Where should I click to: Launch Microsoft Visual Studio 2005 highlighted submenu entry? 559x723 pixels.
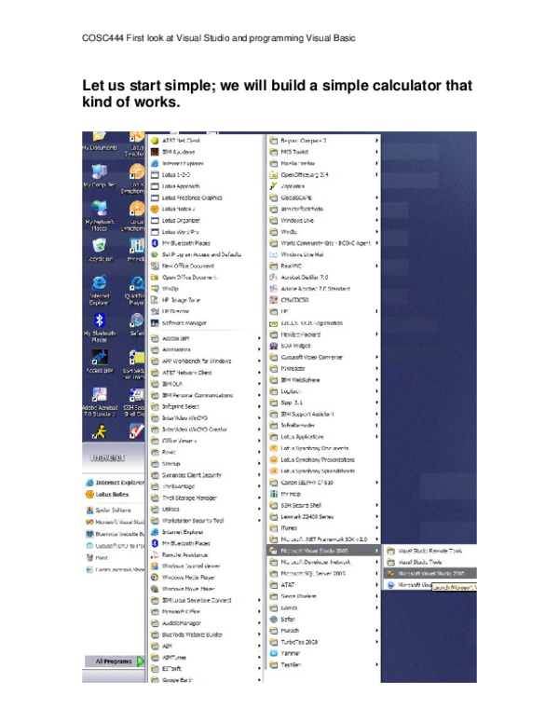coord(429,573)
